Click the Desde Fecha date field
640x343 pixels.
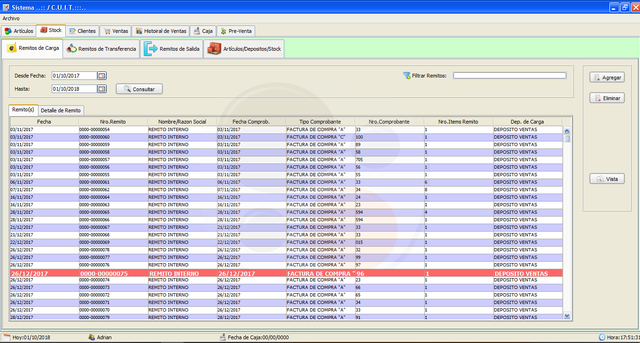tap(74, 76)
